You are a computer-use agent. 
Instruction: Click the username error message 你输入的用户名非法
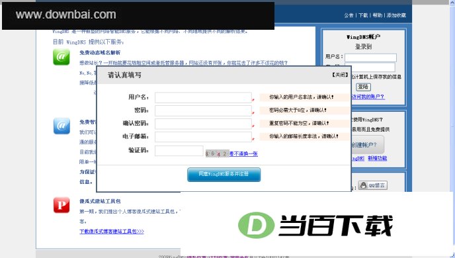click(302, 97)
